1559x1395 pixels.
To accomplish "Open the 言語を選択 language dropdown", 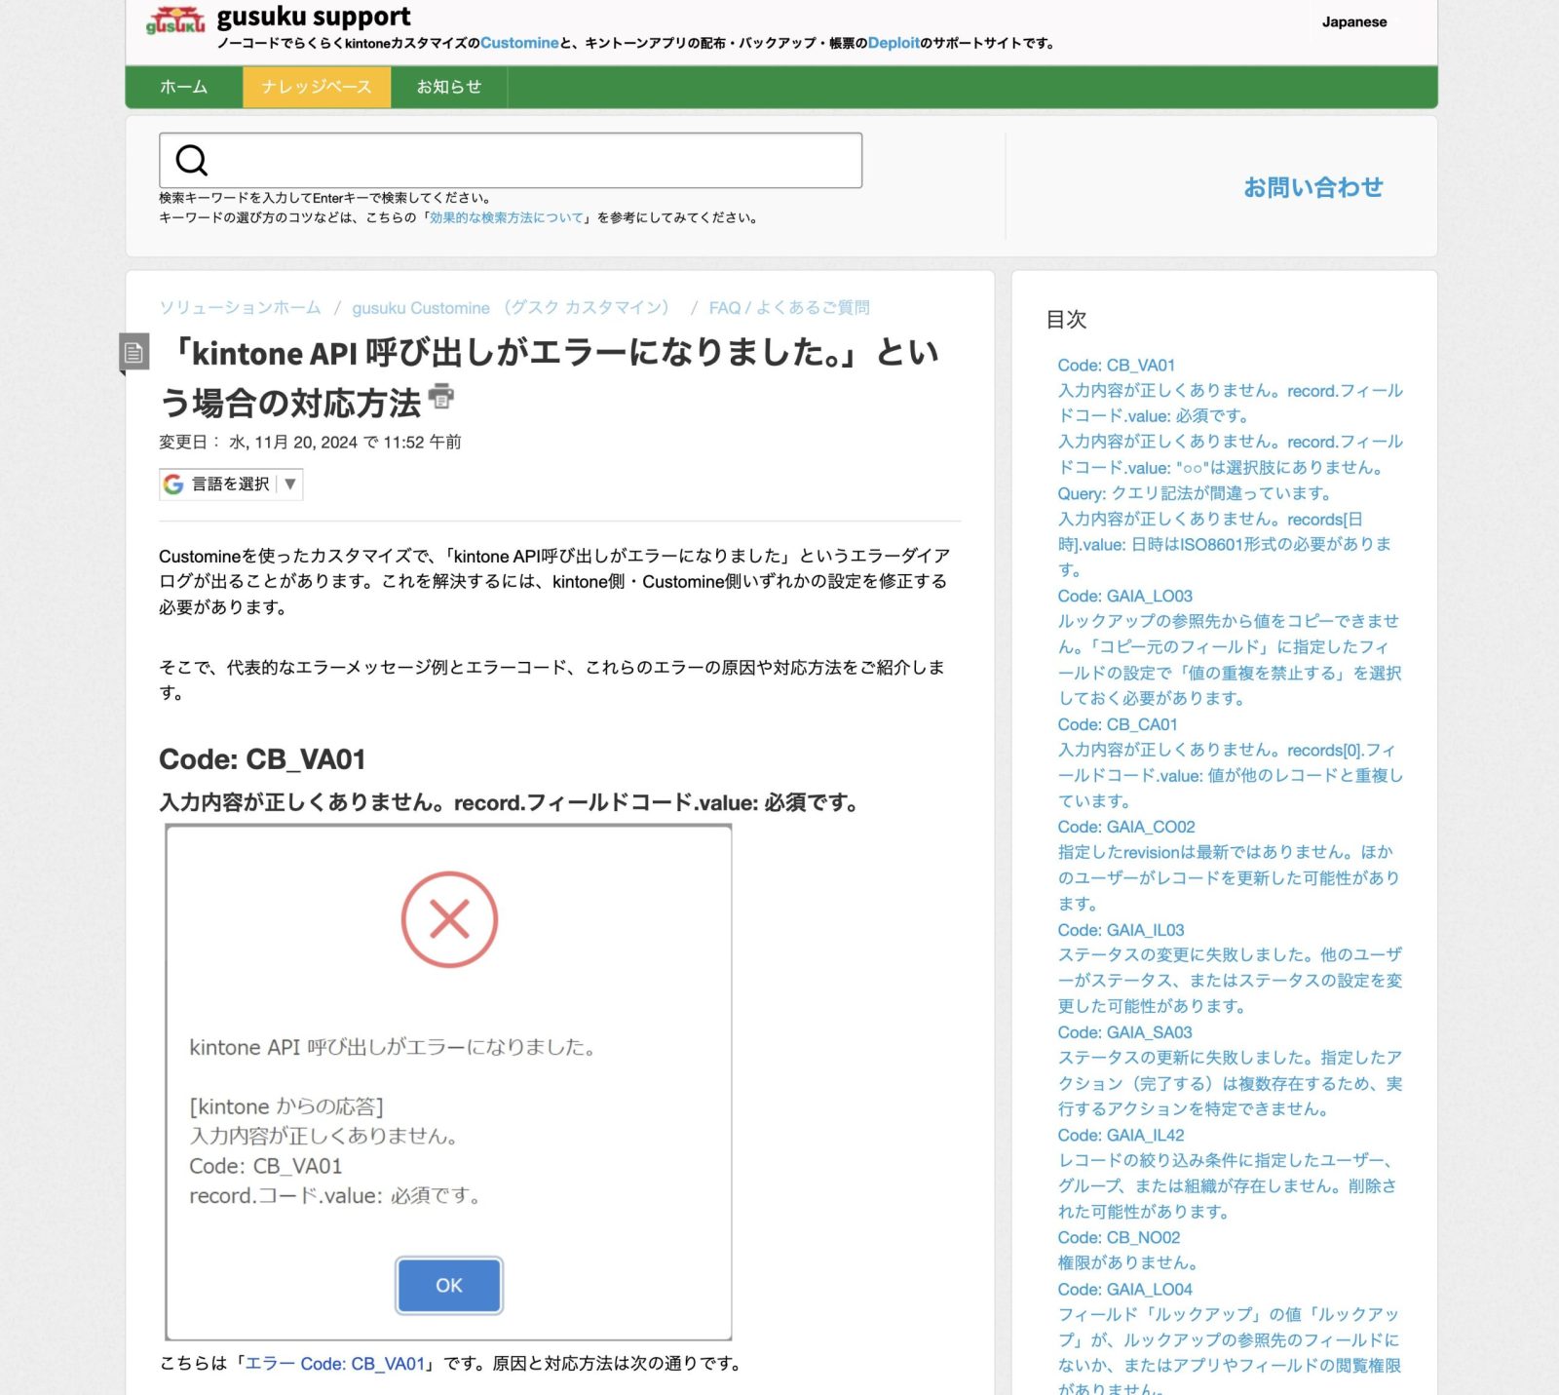I will [x=231, y=484].
